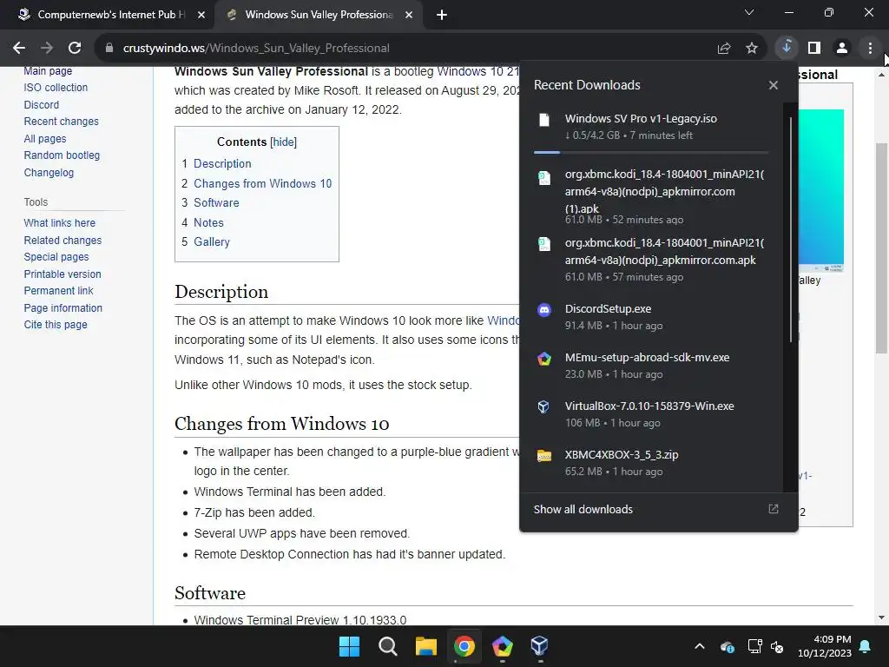Reload the current page
Viewport: 889px width, 667px height.
click(x=75, y=49)
